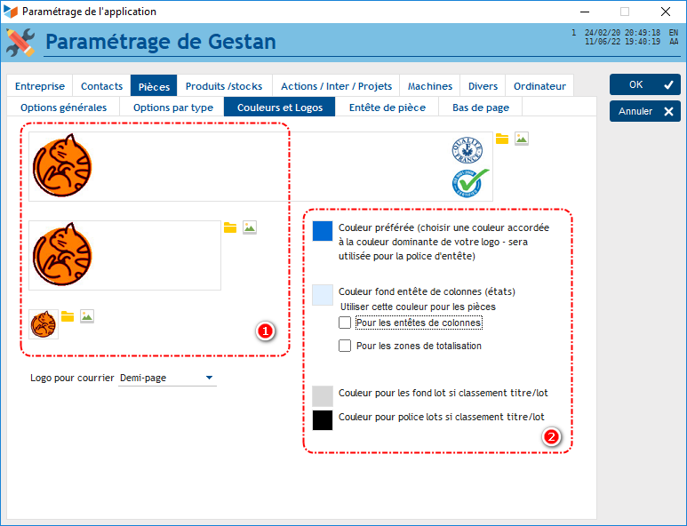687x526 pixels.
Task: Click the green checkmark certification badge
Action: (470, 182)
